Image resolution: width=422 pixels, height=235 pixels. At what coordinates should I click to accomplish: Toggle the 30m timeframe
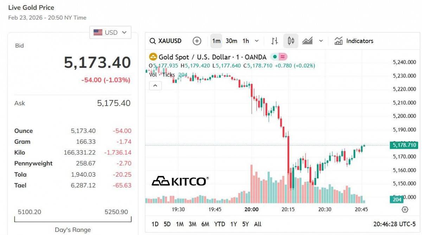231,41
